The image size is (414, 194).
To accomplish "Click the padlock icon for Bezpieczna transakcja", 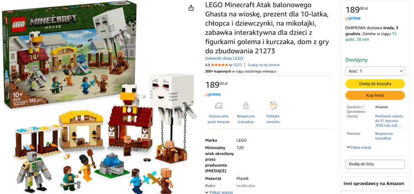I will (x=246, y=106).
